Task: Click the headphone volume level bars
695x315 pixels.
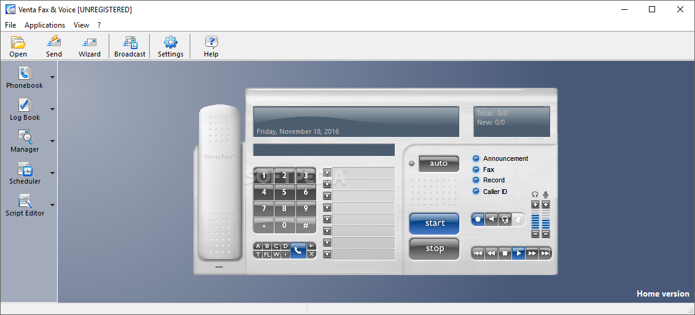Action: (x=535, y=219)
